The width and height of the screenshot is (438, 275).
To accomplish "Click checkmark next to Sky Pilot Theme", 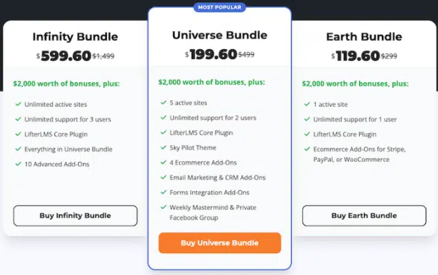I will click(163, 147).
